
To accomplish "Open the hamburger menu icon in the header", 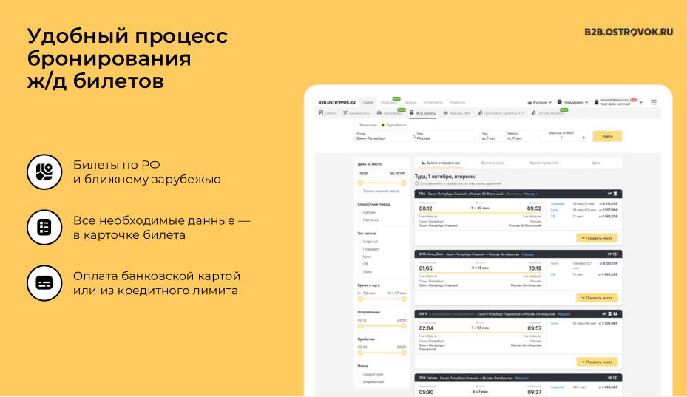I will coord(653,102).
